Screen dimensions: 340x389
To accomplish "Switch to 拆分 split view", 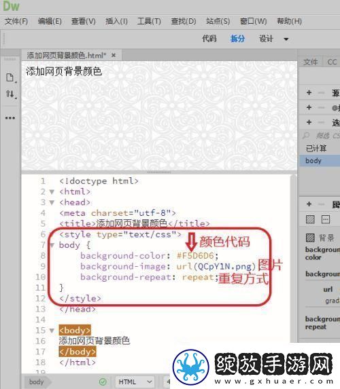I will point(237,39).
